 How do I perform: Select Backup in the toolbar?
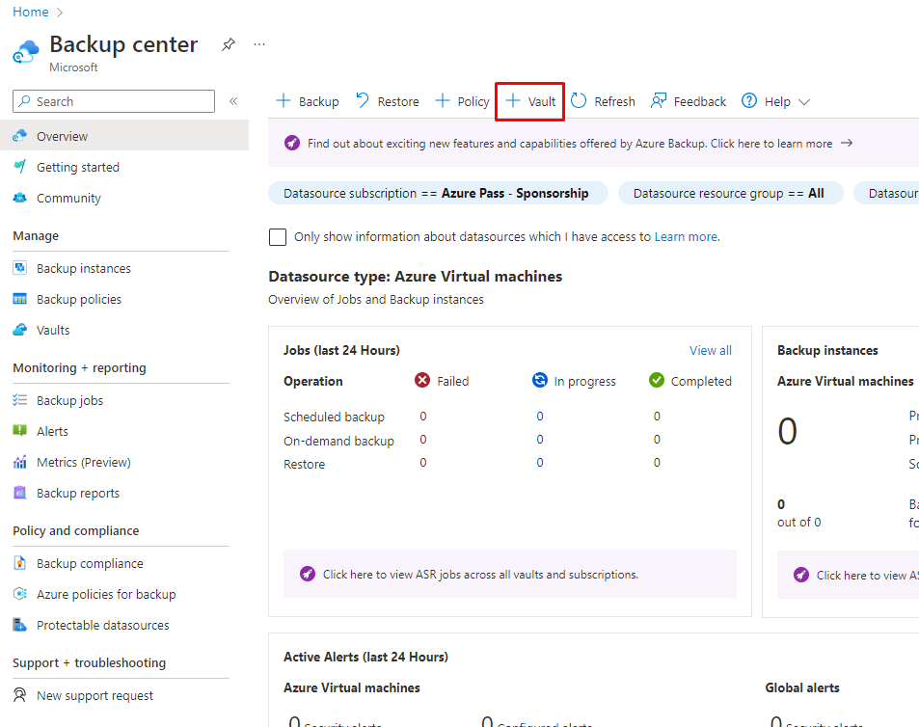pos(308,101)
